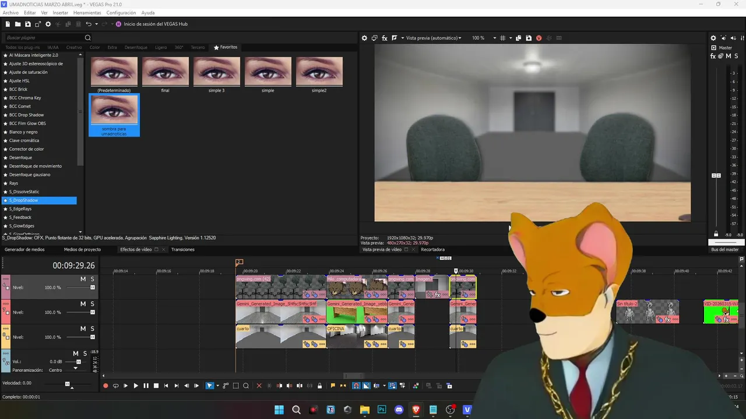Select the Normal edit arrow tool
The image size is (746, 419).
[210, 386]
